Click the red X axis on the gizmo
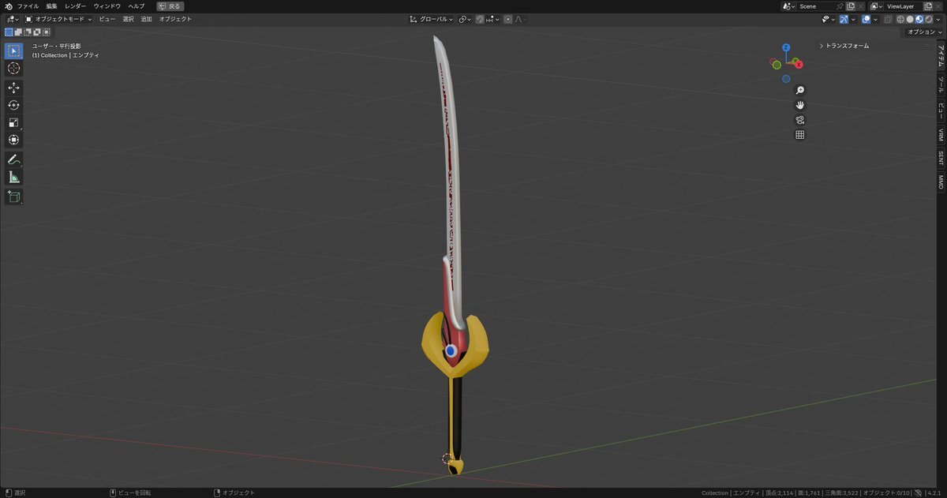Viewport: 947px width, 498px height. 799,65
